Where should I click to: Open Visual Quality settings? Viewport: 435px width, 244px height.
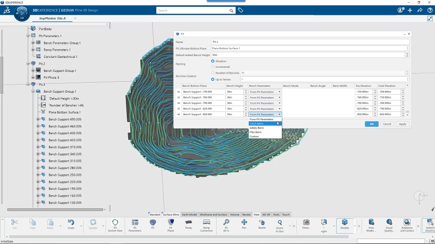coord(389,225)
